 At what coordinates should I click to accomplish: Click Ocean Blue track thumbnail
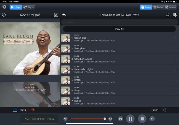click(65, 38)
